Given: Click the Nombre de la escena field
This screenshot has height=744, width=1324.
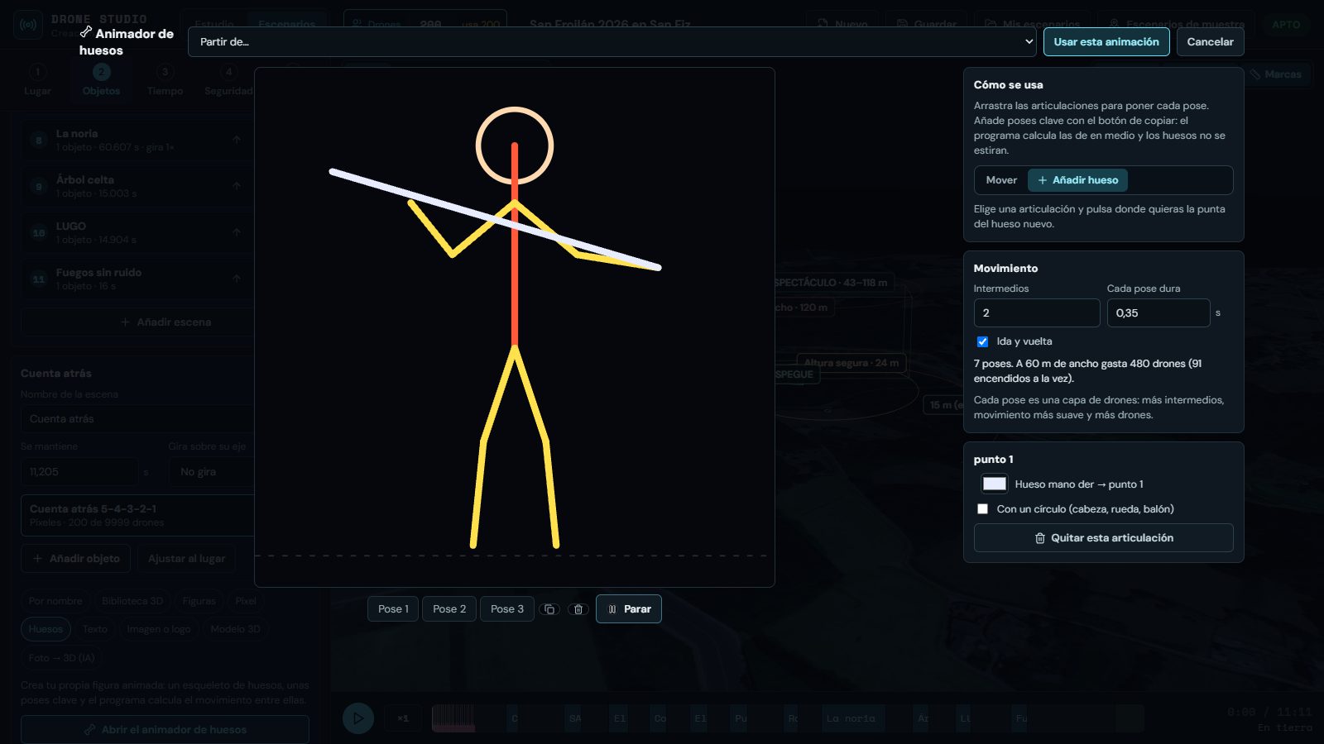Looking at the screenshot, I should pos(137,419).
